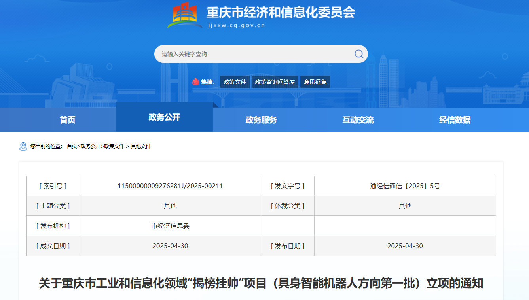
Task: Go to the 首页 navigation tab
Action: coord(67,120)
